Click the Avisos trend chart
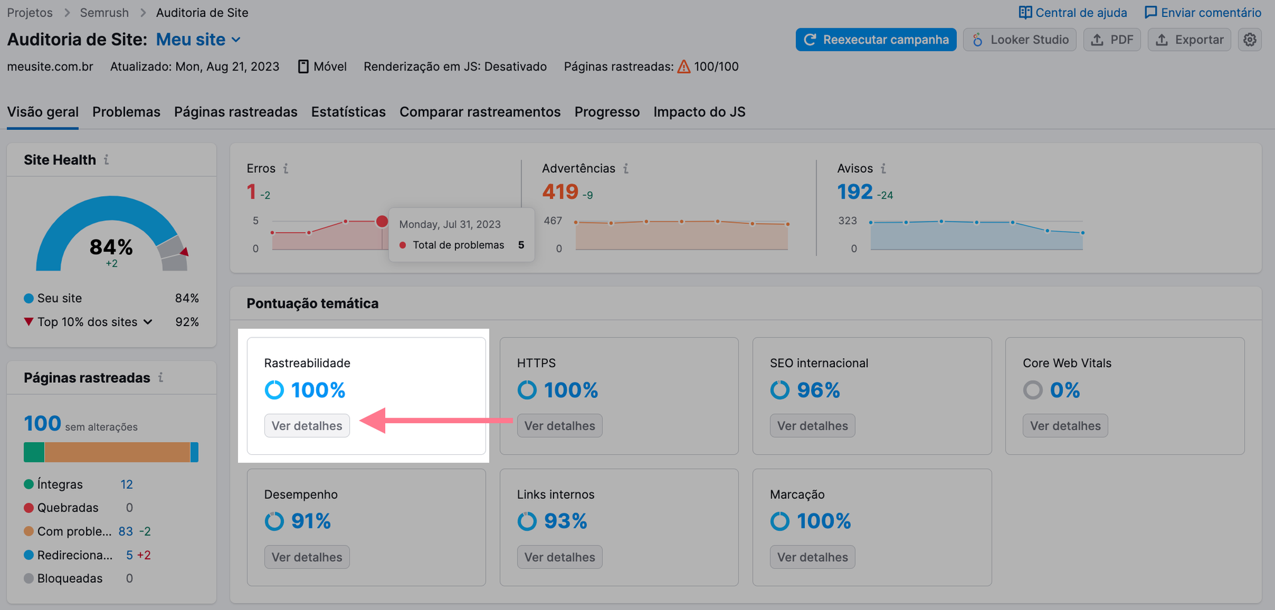1275x610 pixels. click(x=976, y=235)
